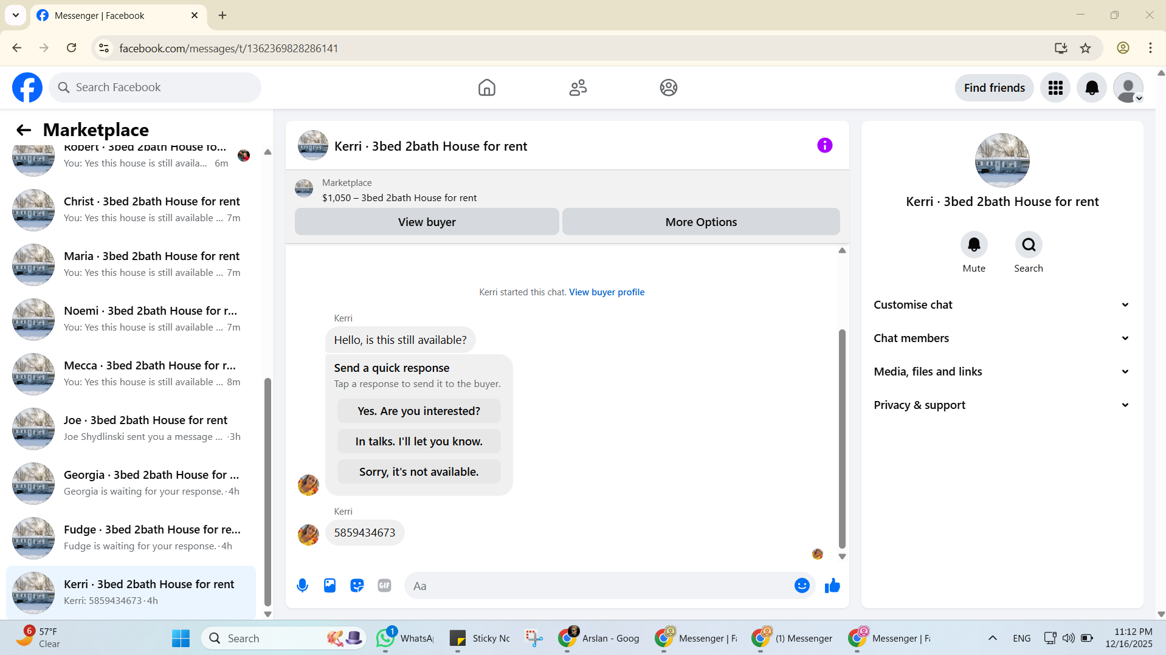Record a voice clip with microphone

click(302, 586)
